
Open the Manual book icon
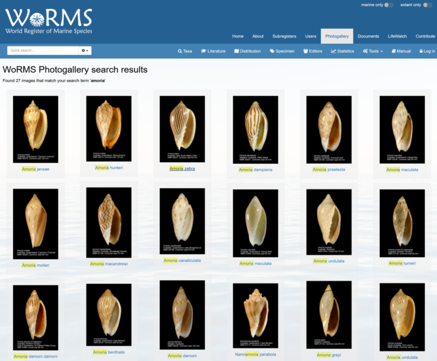[x=394, y=51]
